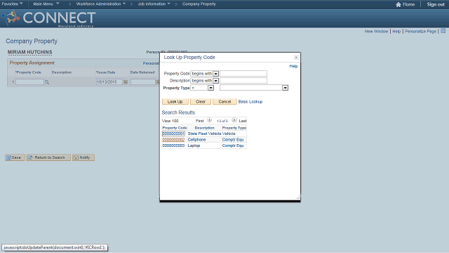Image resolution: width=449 pixels, height=253 pixels.
Task: Open New Window link
Action: 376,31
